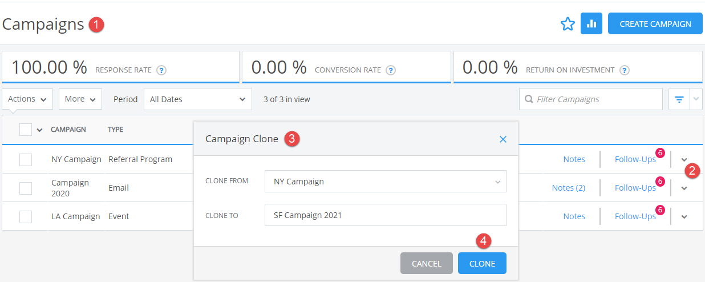Sort by the Type column header

(116, 130)
